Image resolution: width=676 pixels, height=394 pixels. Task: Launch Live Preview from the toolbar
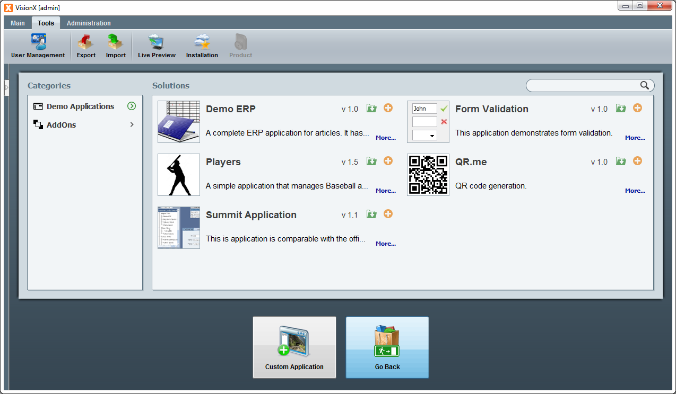[157, 45]
